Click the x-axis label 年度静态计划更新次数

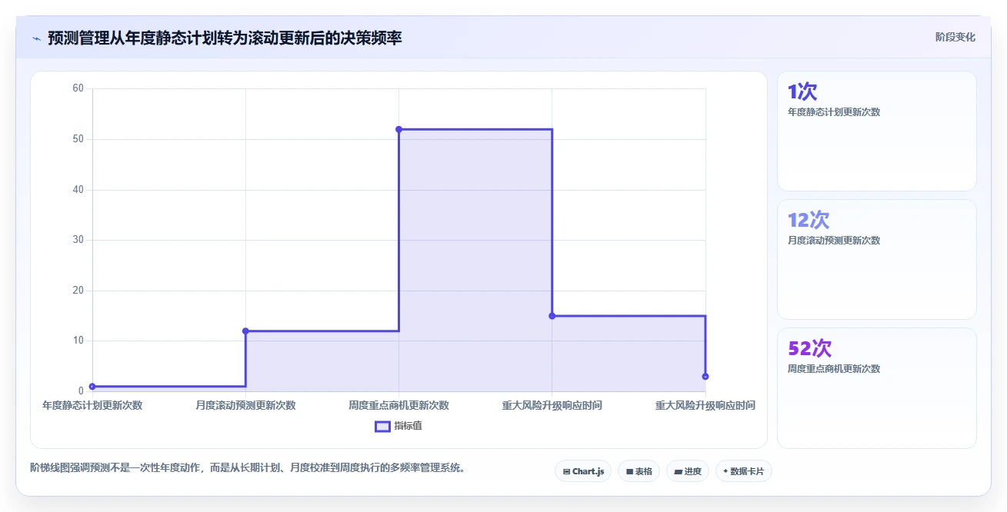point(92,405)
